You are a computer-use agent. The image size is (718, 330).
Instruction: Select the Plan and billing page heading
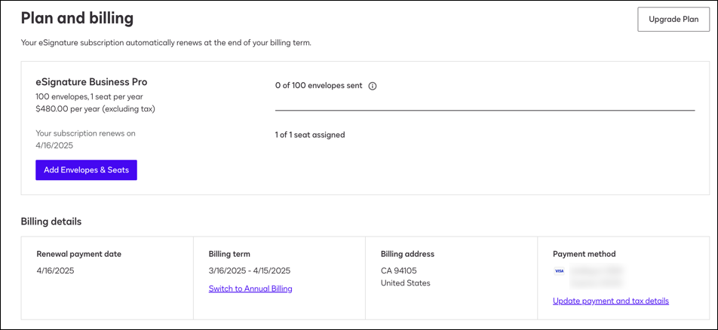tap(77, 18)
